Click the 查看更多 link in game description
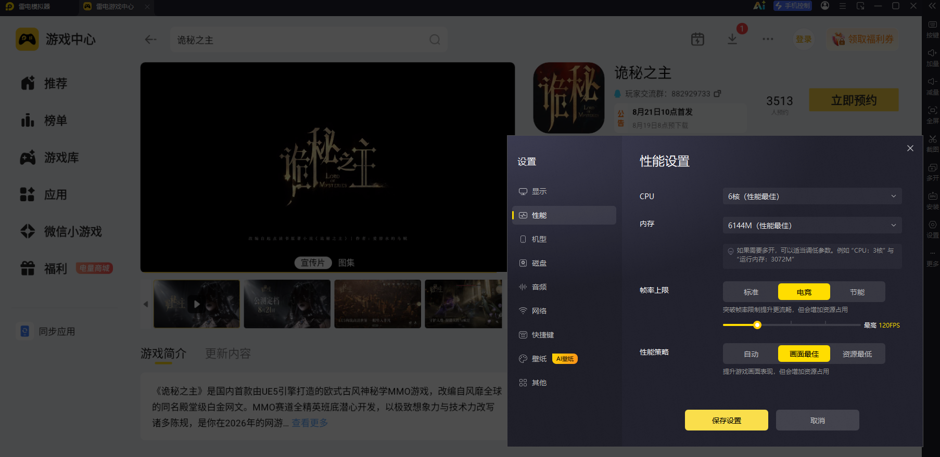 pyautogui.click(x=310, y=423)
